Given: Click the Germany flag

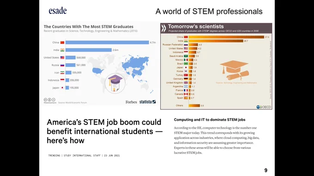Looking at the screenshot, I should pyautogui.click(x=186, y=79).
